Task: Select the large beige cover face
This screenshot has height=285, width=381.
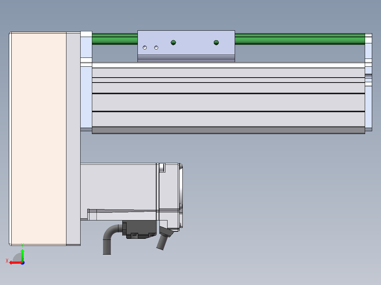Action: click(39, 139)
